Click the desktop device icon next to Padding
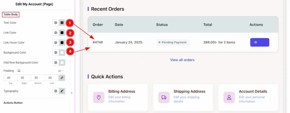Image resolution: width=290 pixels, height=113 pixels. [19, 71]
